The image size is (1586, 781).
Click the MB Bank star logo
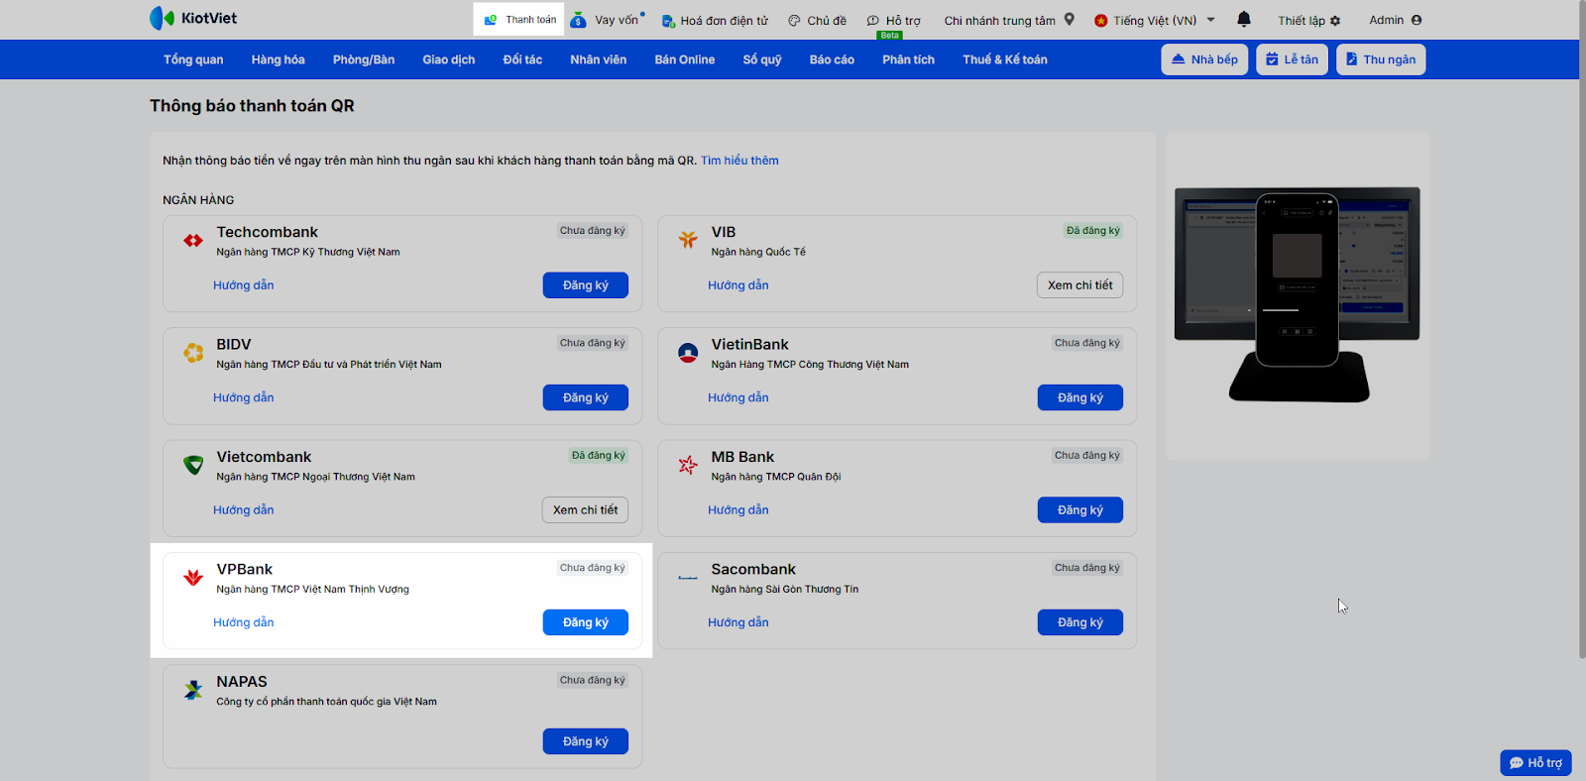688,465
